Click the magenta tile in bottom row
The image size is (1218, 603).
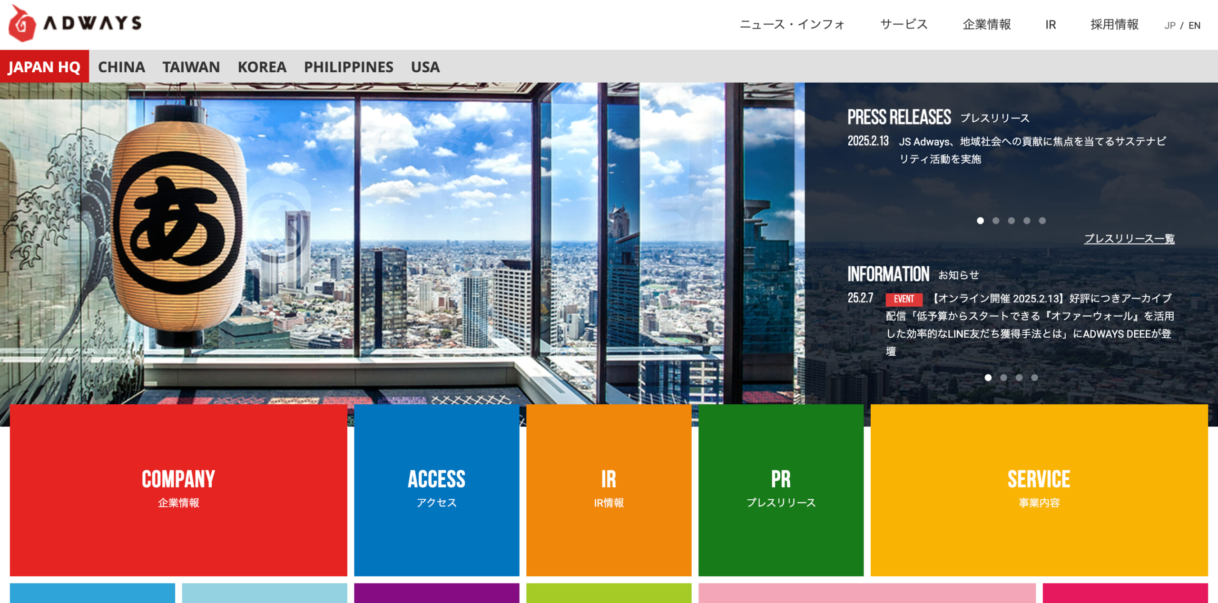coord(1125,593)
